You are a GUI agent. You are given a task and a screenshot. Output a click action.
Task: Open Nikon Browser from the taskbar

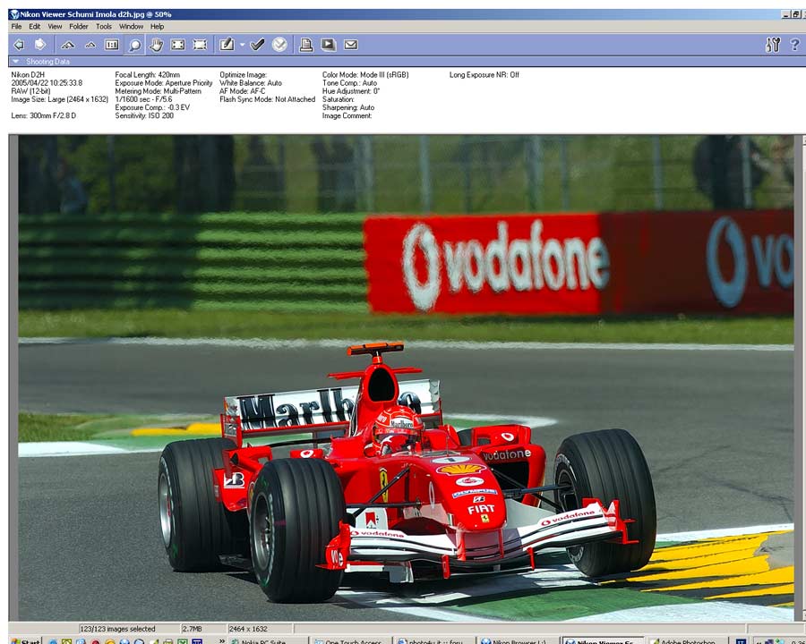pos(519,640)
